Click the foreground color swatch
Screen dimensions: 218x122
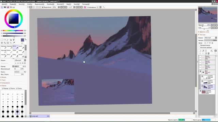pyautogui.click(x=22, y=40)
